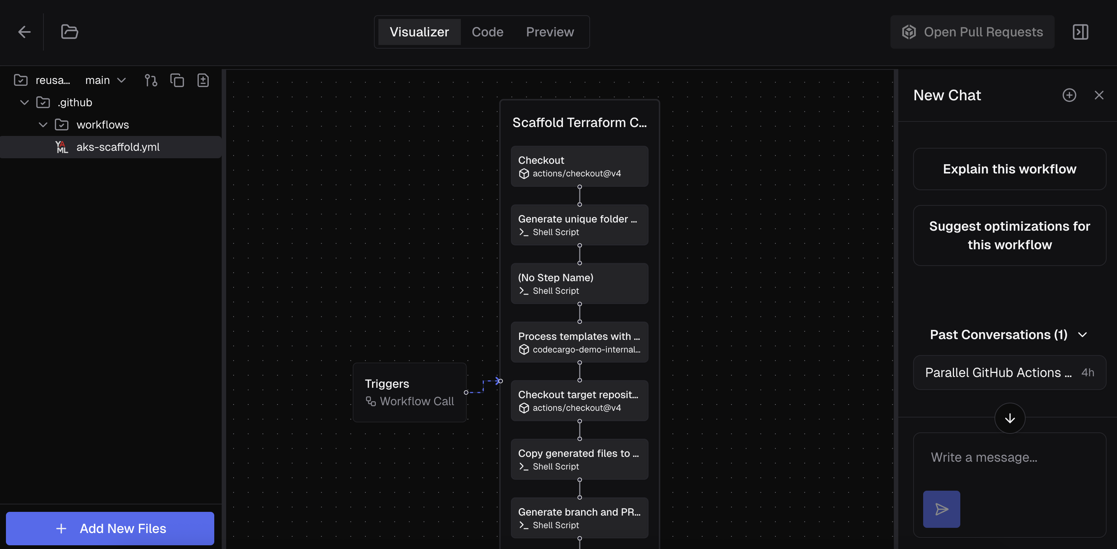The height and width of the screenshot is (549, 1117).
Task: Click the back arrow in the top toolbar
Action: [24, 32]
